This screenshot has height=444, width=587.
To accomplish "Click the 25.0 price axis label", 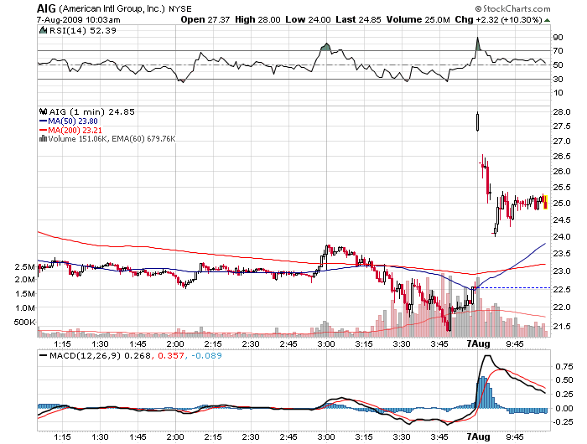I will click(x=562, y=204).
